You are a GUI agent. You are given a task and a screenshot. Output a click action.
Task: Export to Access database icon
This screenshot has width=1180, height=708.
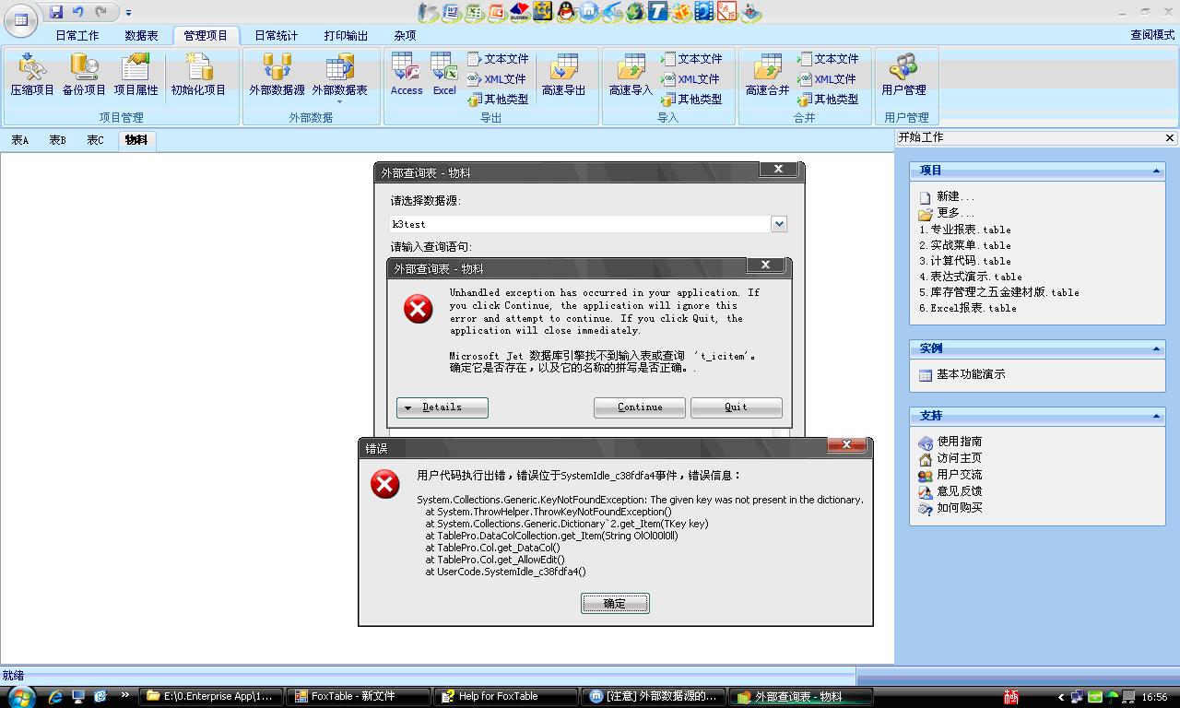pos(407,75)
